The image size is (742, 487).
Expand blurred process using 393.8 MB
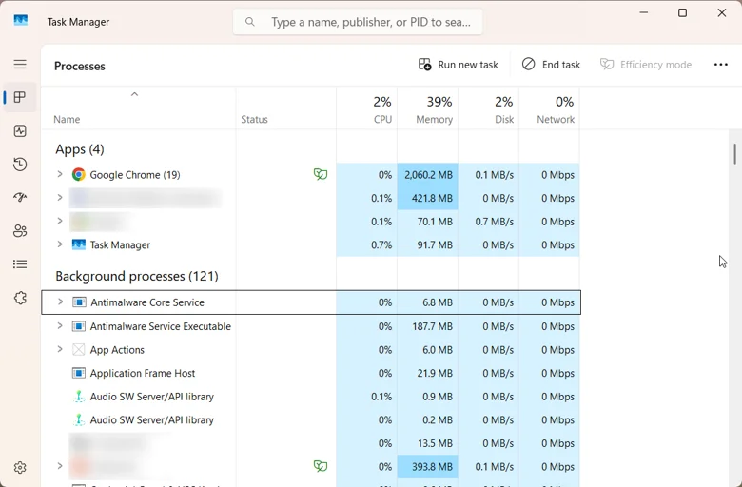[x=60, y=466]
